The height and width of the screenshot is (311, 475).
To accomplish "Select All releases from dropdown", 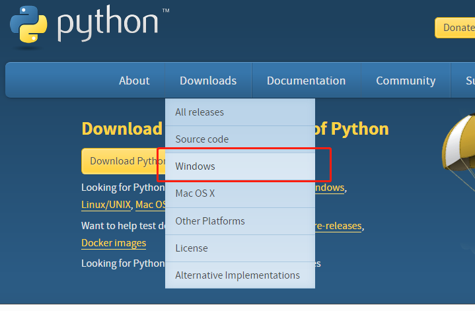I will (x=240, y=112).
